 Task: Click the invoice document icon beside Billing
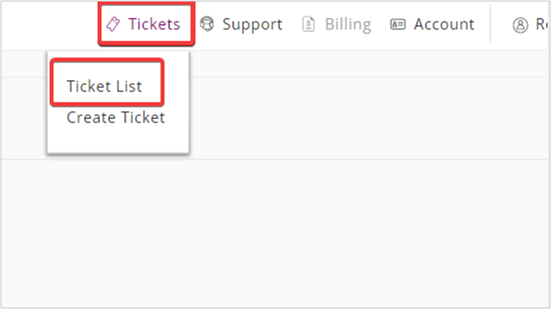[309, 24]
